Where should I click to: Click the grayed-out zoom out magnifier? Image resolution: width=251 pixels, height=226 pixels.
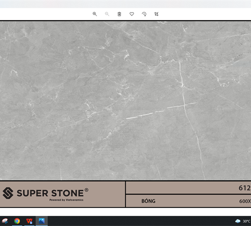(107, 14)
